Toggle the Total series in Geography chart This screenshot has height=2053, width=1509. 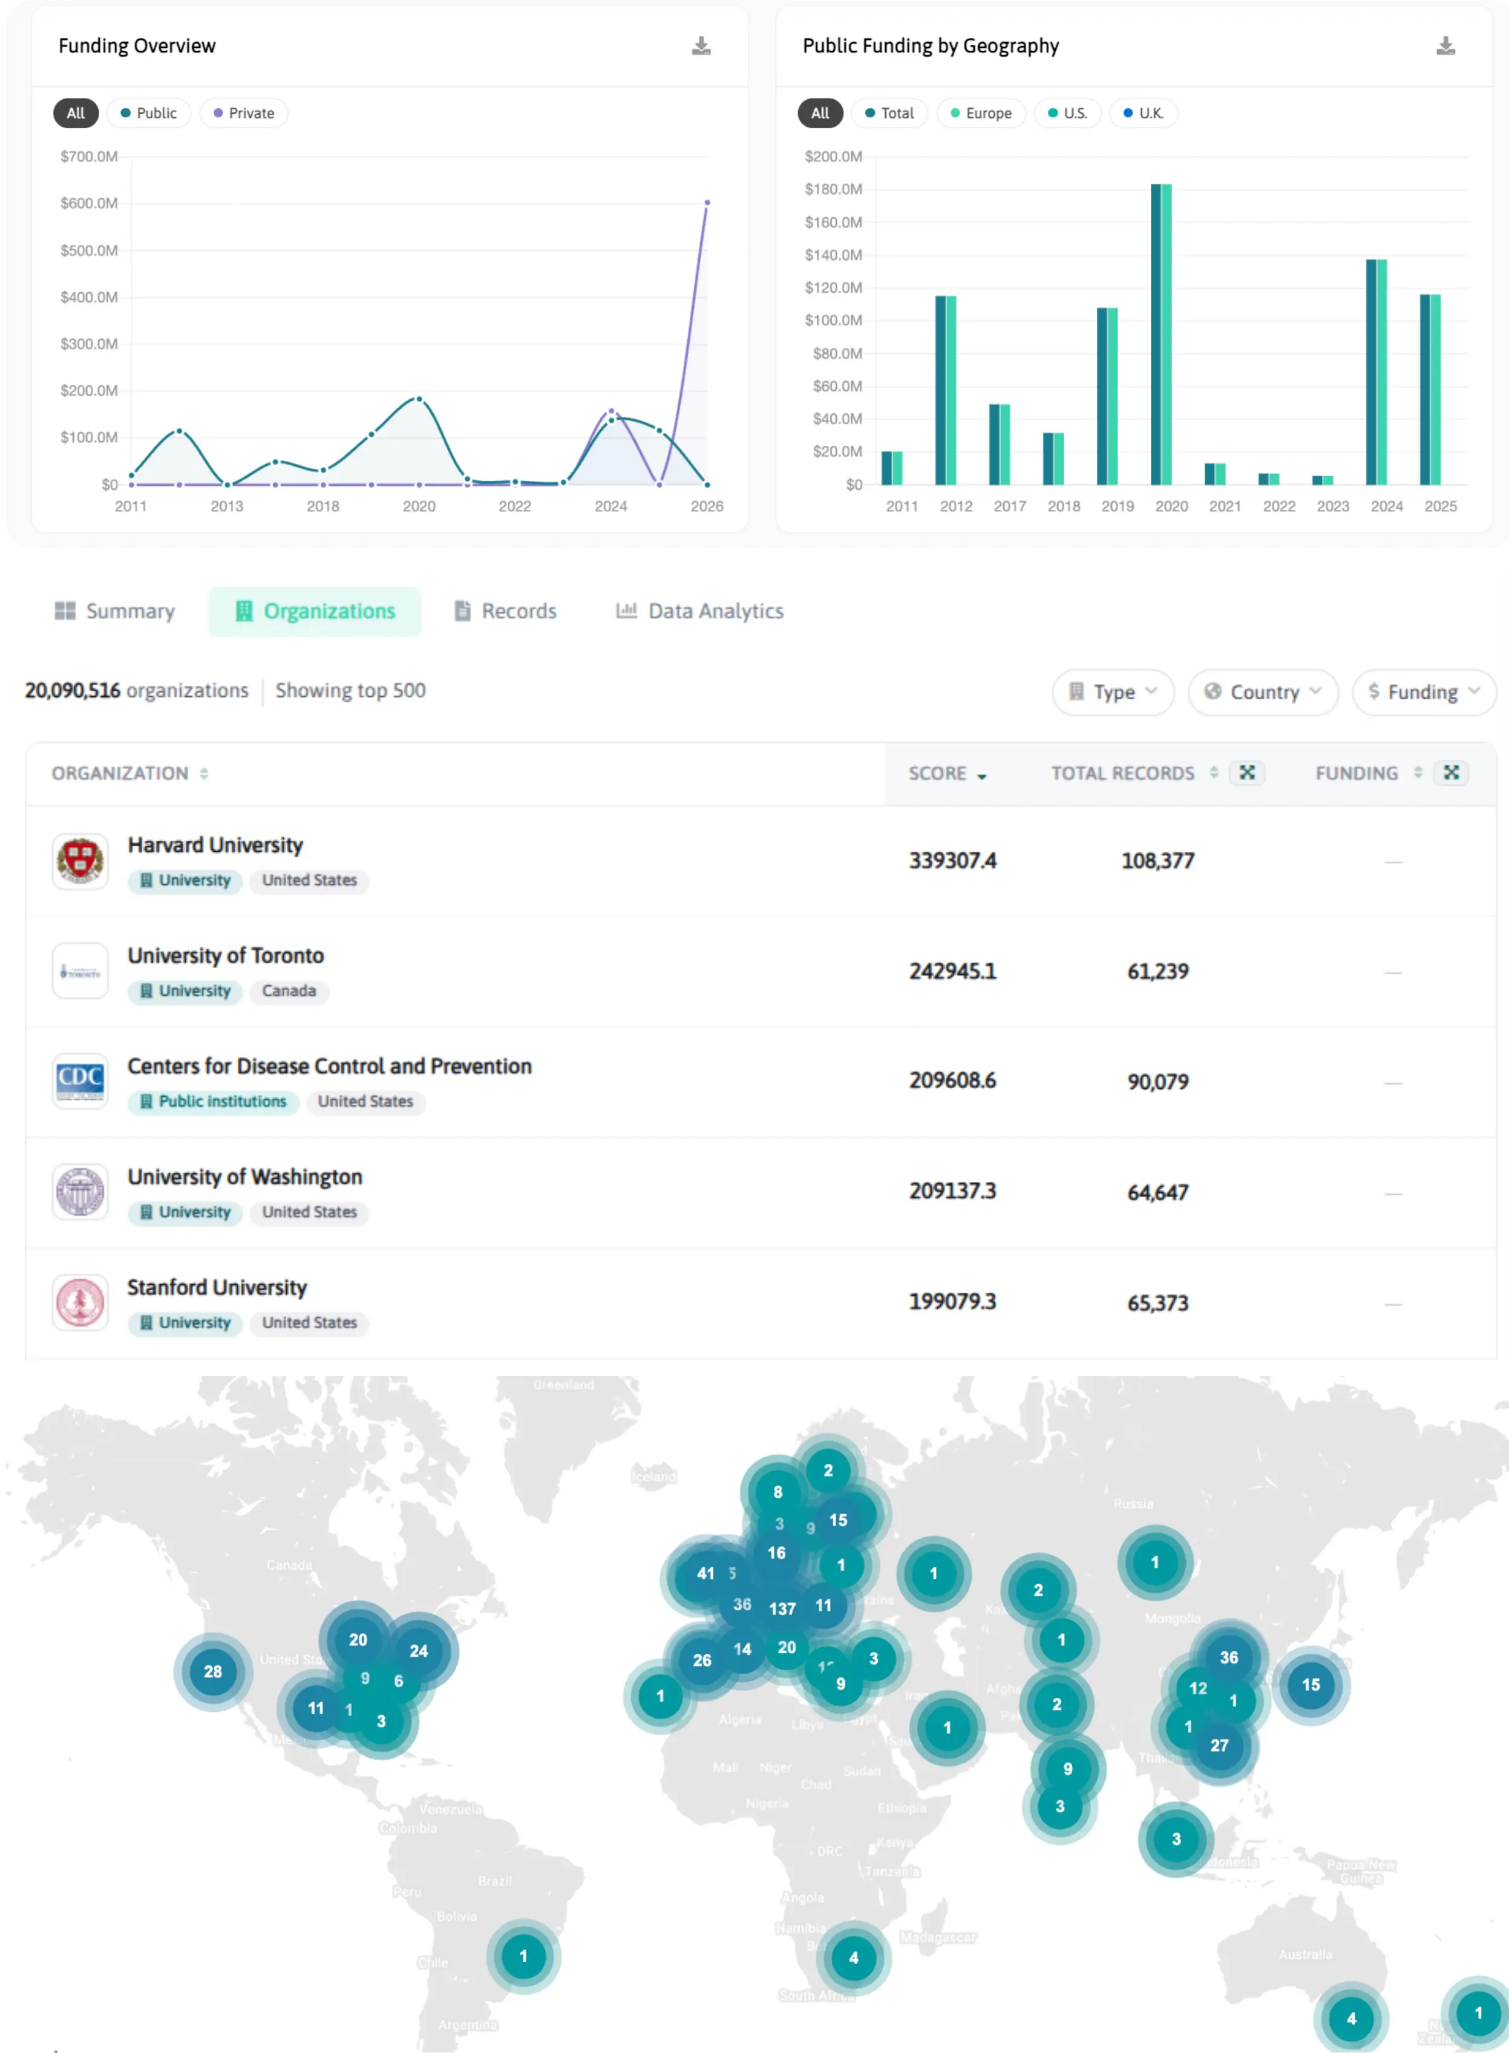point(889,113)
